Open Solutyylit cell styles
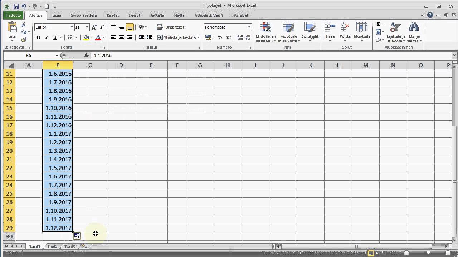This screenshot has height=257, width=458. click(x=310, y=33)
